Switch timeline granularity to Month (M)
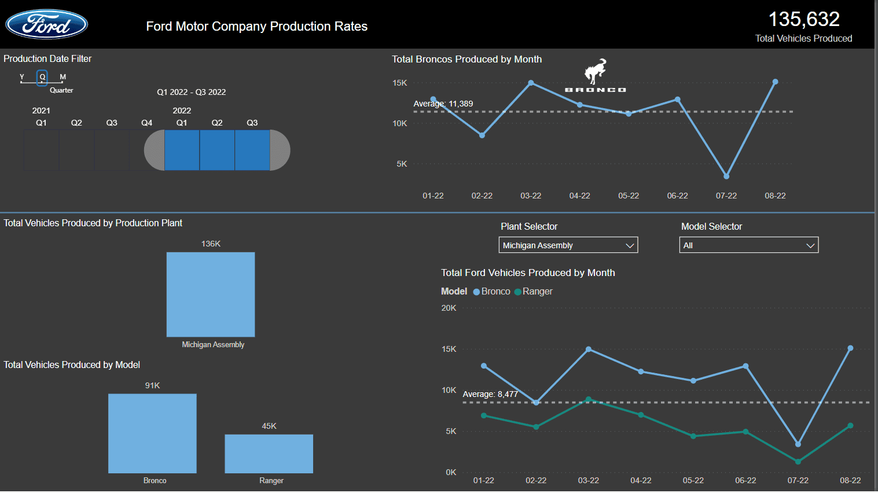Screen dimensions: 878x493 point(63,78)
